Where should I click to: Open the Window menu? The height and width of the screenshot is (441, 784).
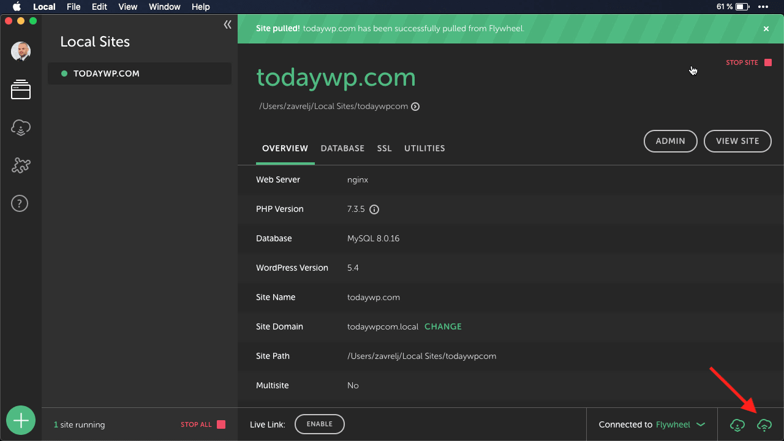coord(165,7)
